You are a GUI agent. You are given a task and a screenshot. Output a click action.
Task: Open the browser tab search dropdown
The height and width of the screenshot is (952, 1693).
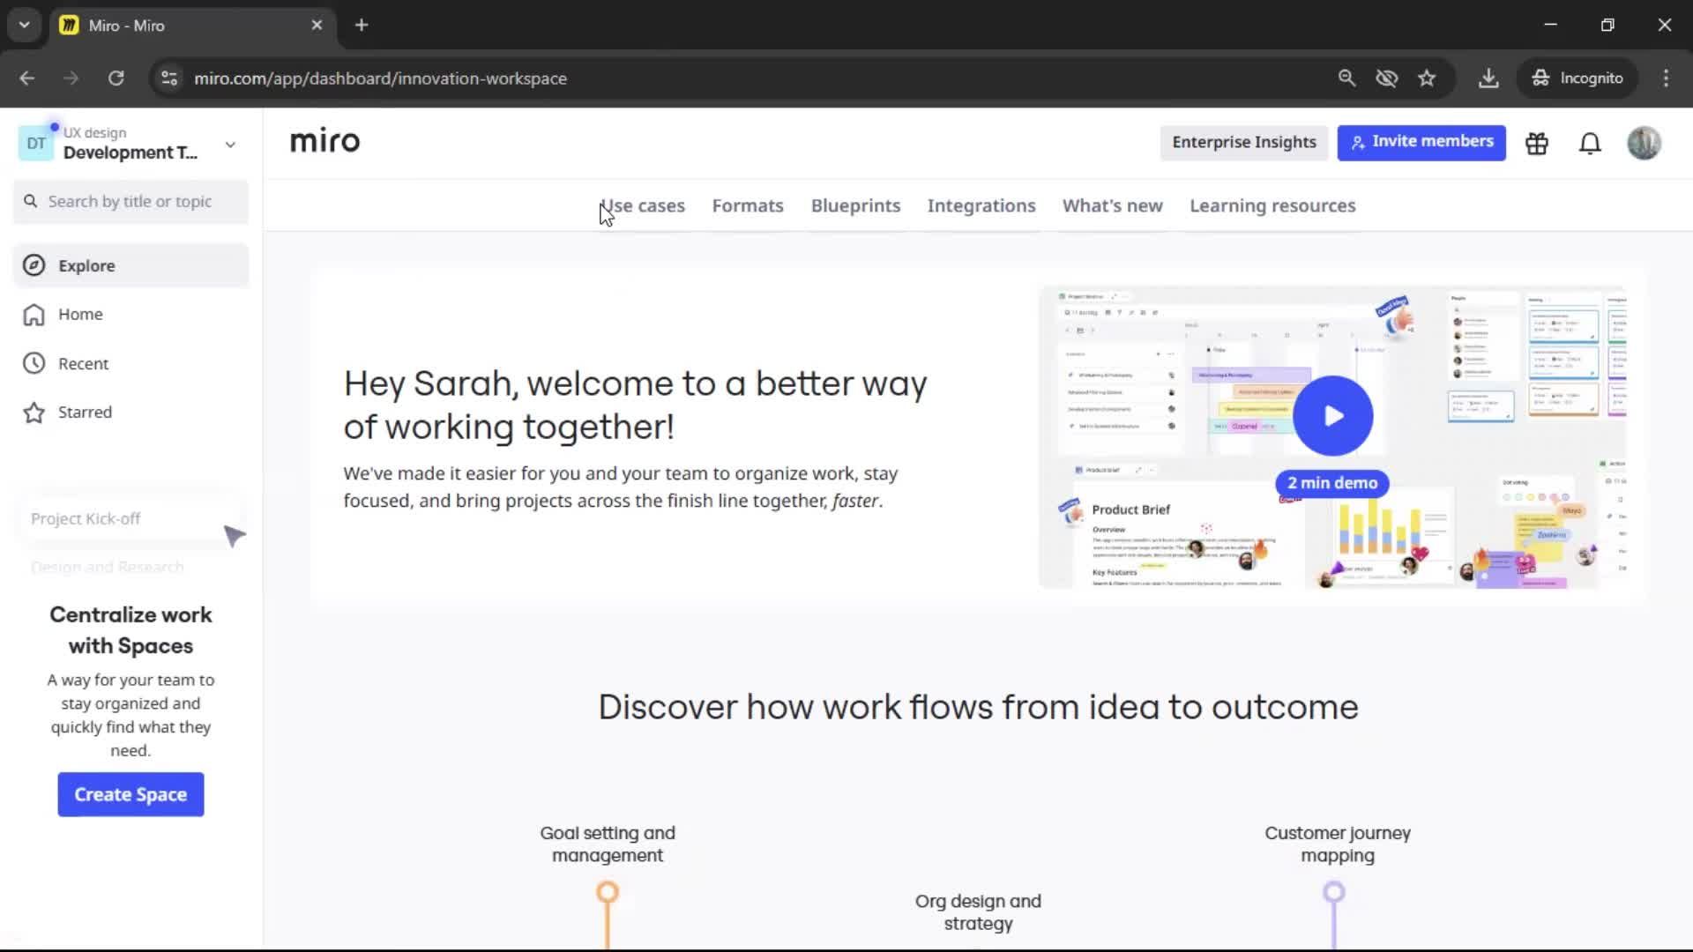[x=25, y=25]
